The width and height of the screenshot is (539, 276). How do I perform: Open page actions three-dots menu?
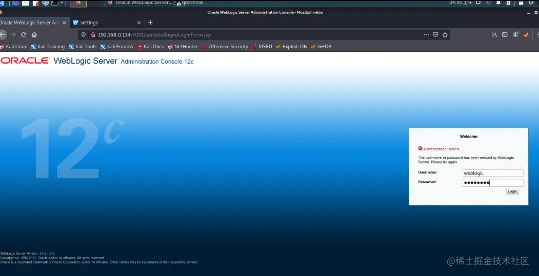426,35
